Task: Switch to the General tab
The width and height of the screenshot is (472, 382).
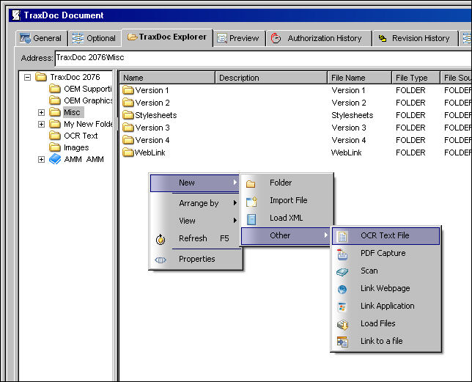Action: [x=42, y=38]
